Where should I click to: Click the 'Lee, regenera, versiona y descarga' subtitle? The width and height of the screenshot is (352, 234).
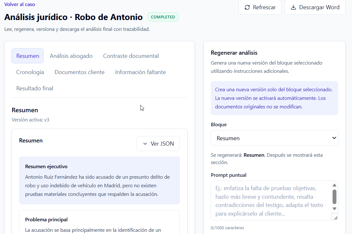pyautogui.click(x=77, y=29)
